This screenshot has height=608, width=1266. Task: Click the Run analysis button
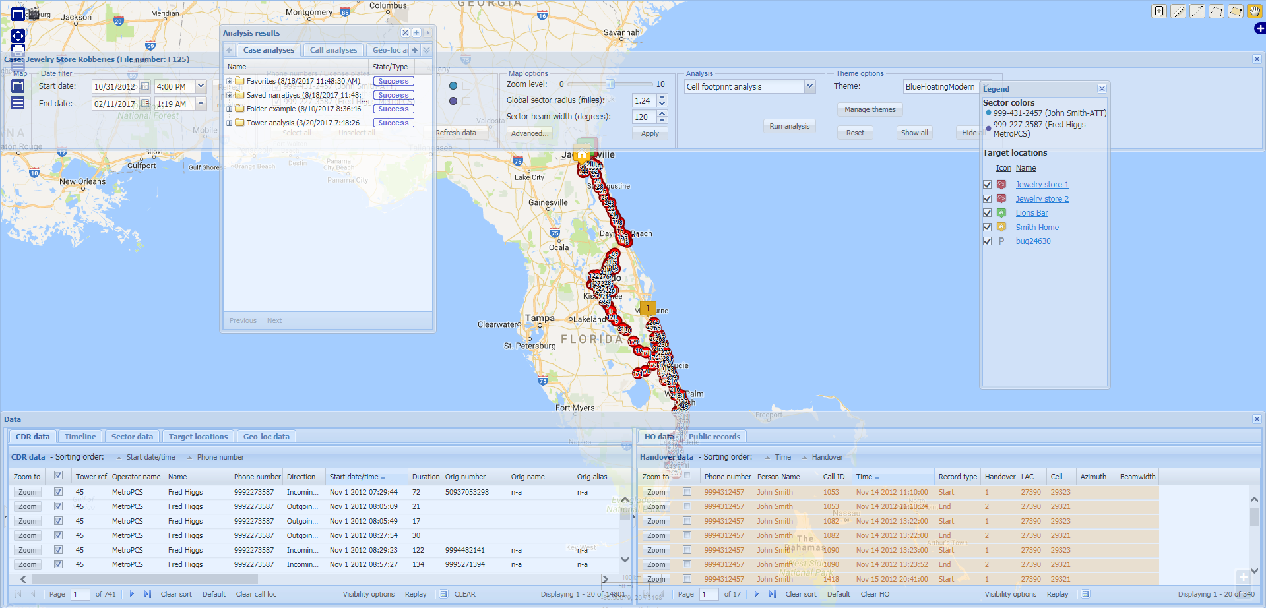(789, 126)
